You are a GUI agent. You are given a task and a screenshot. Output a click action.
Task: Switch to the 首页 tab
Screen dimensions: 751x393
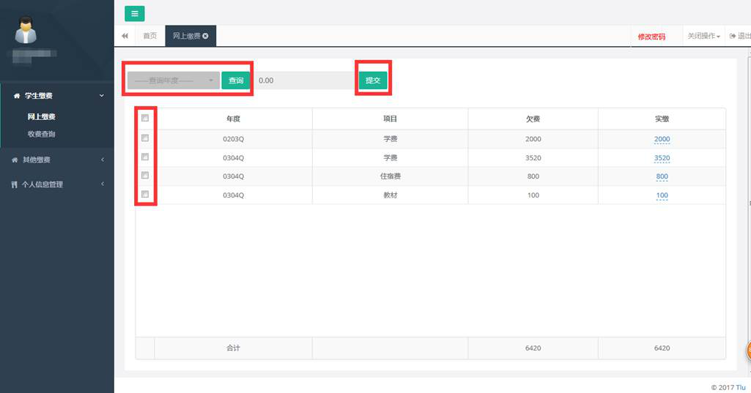coord(149,36)
